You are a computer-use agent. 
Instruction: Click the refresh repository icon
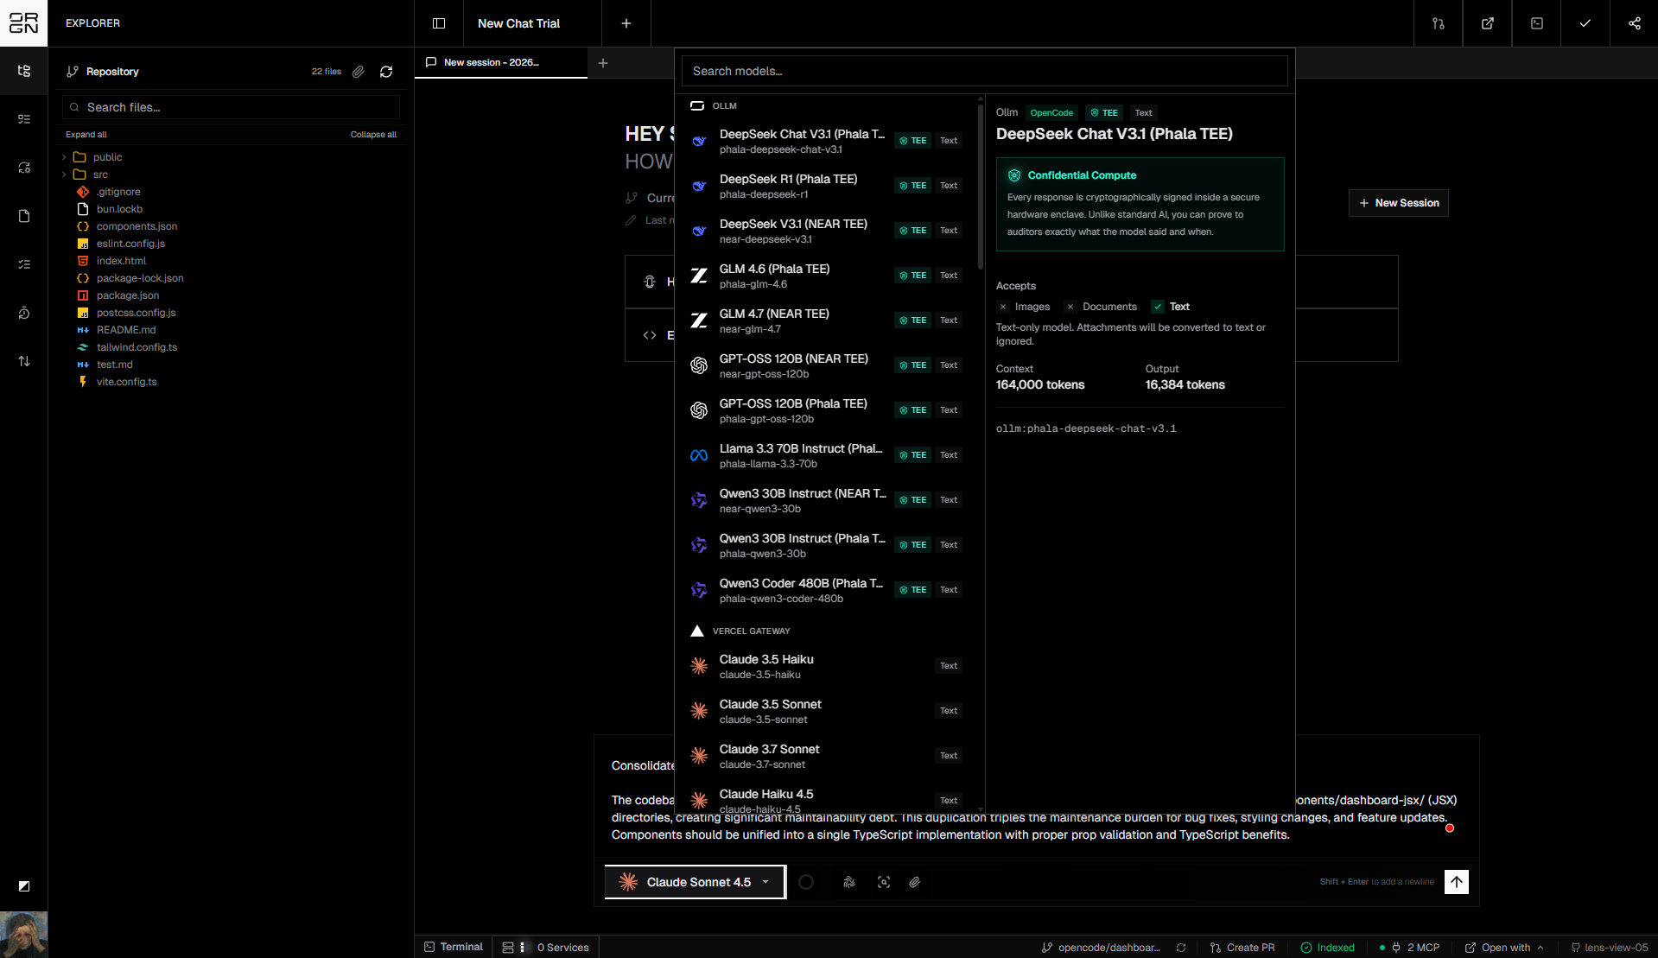[386, 72]
